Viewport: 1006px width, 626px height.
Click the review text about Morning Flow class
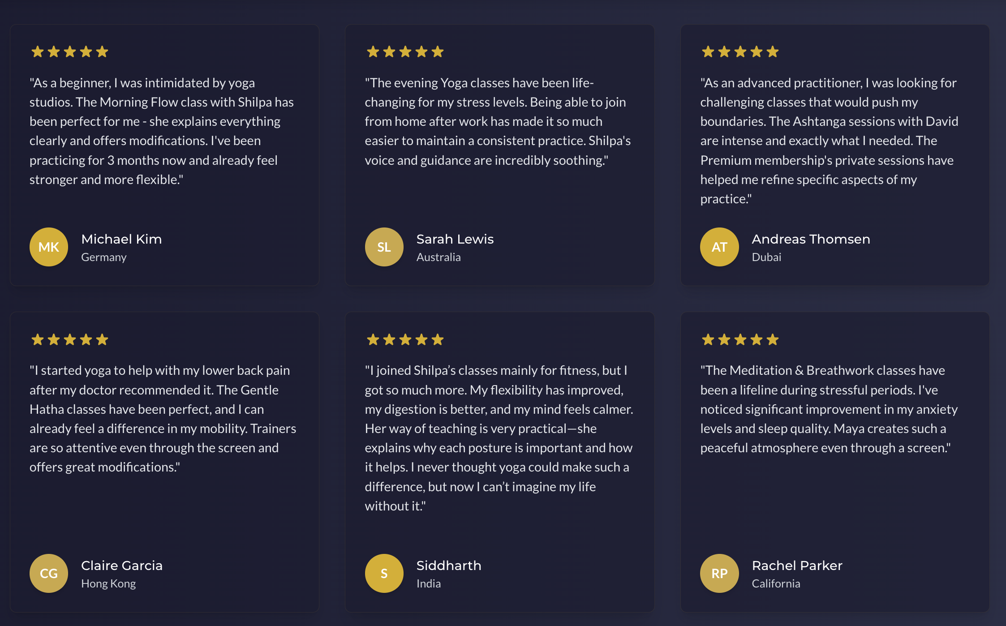[x=162, y=131]
